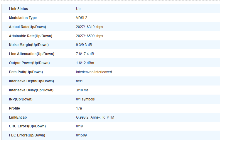Select the 'Interleave Depth(Up/Down)' label
The image size is (226, 147).
(x=31, y=81)
